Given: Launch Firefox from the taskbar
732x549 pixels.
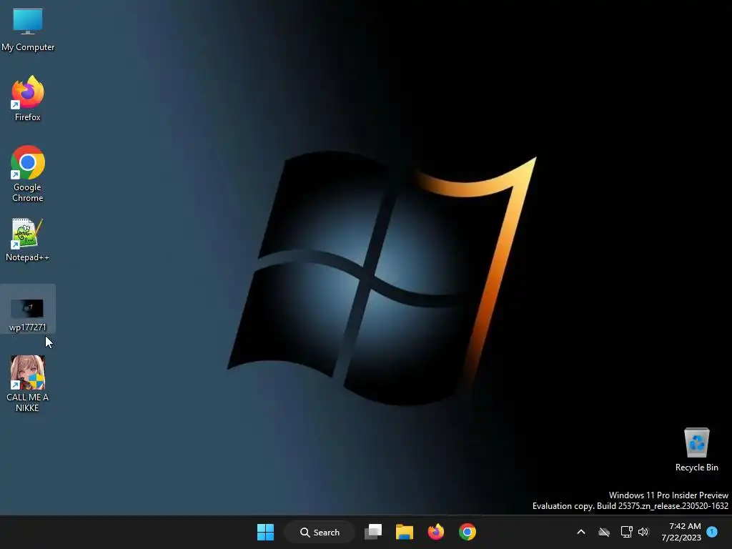Looking at the screenshot, I should [x=435, y=532].
